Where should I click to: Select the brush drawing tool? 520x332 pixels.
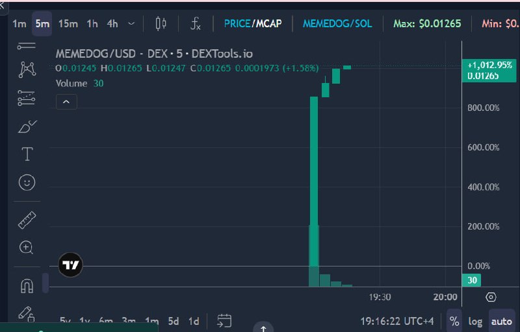click(27, 126)
